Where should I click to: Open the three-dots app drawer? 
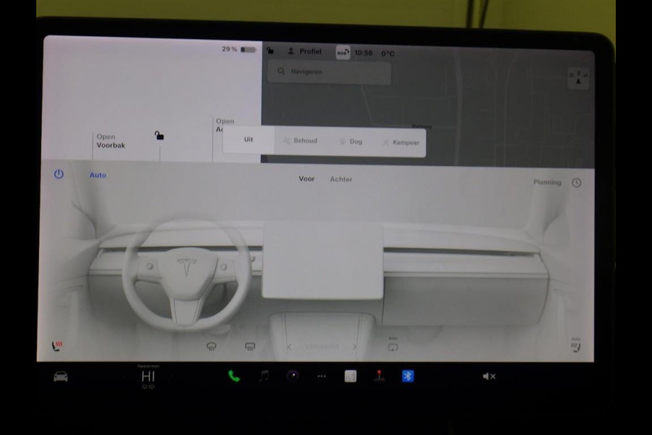tap(321, 376)
